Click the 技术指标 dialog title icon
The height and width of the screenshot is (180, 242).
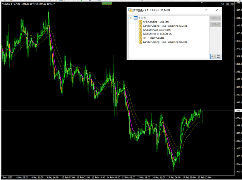point(130,10)
